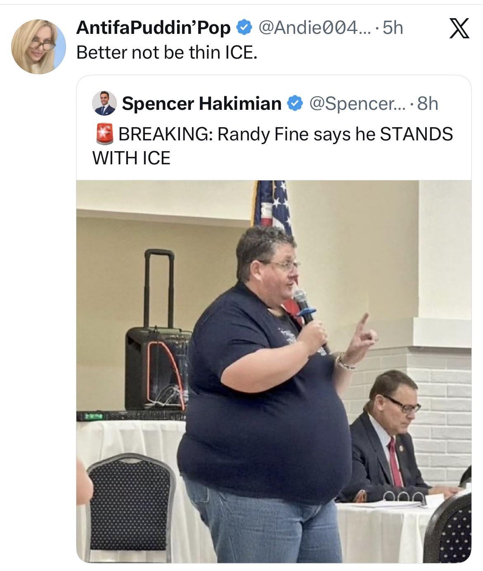This screenshot has height=571, width=483.
Task: Open the quoted post's attached photo
Action: [274, 371]
